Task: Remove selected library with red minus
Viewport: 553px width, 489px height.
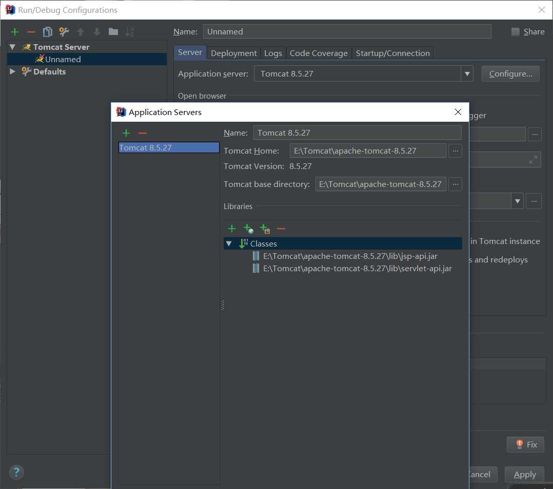Action: pos(281,229)
